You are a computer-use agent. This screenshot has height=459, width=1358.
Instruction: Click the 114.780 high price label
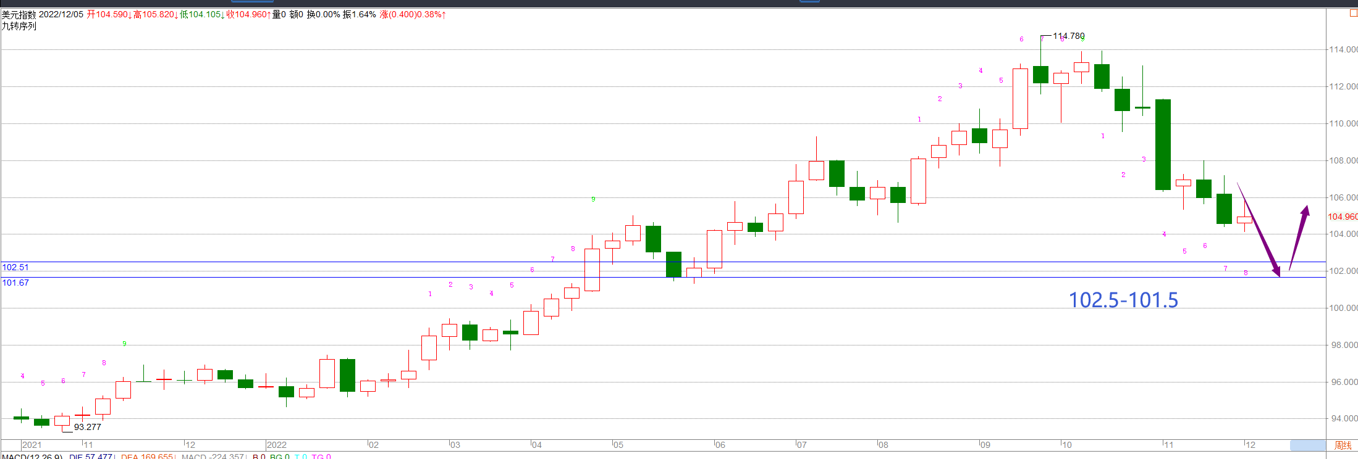(1069, 36)
